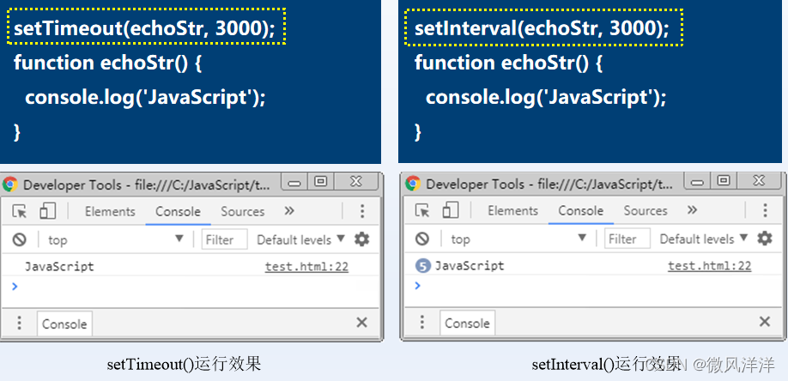The height and width of the screenshot is (381, 788).
Task: Click the JavaScript log line in left console
Action: (59, 267)
